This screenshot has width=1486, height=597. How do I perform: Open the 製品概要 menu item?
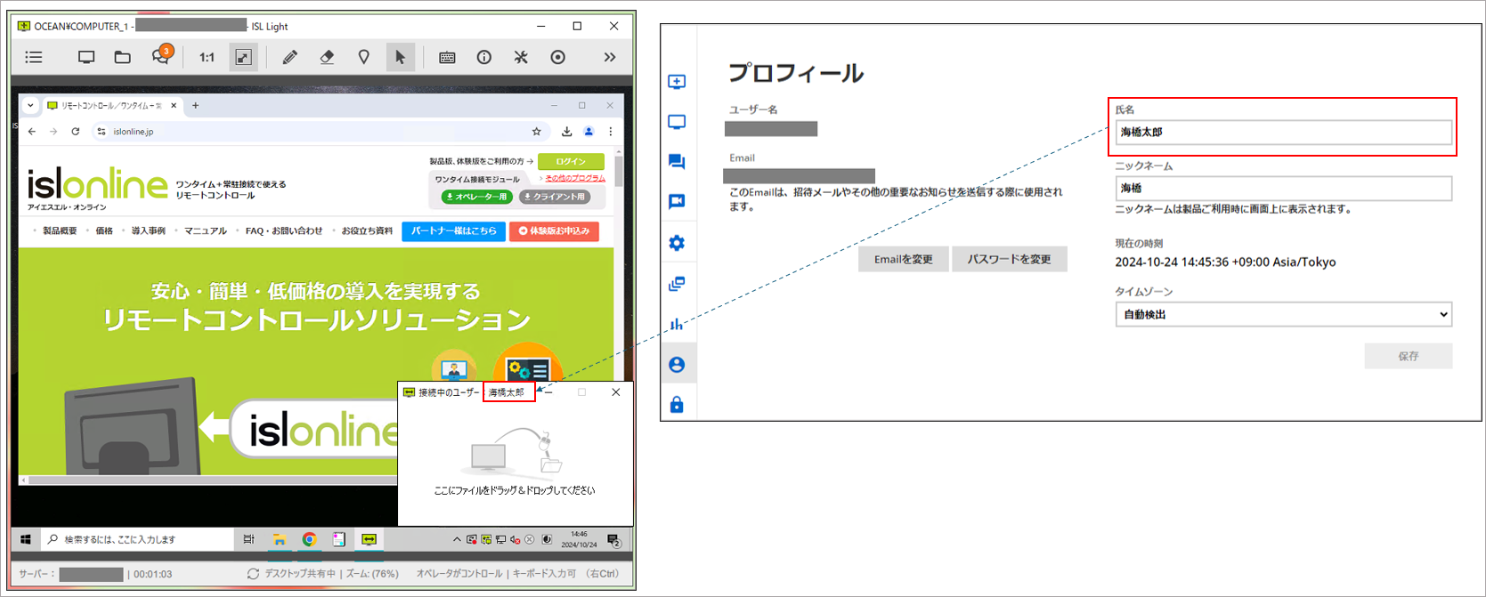pyautogui.click(x=60, y=230)
